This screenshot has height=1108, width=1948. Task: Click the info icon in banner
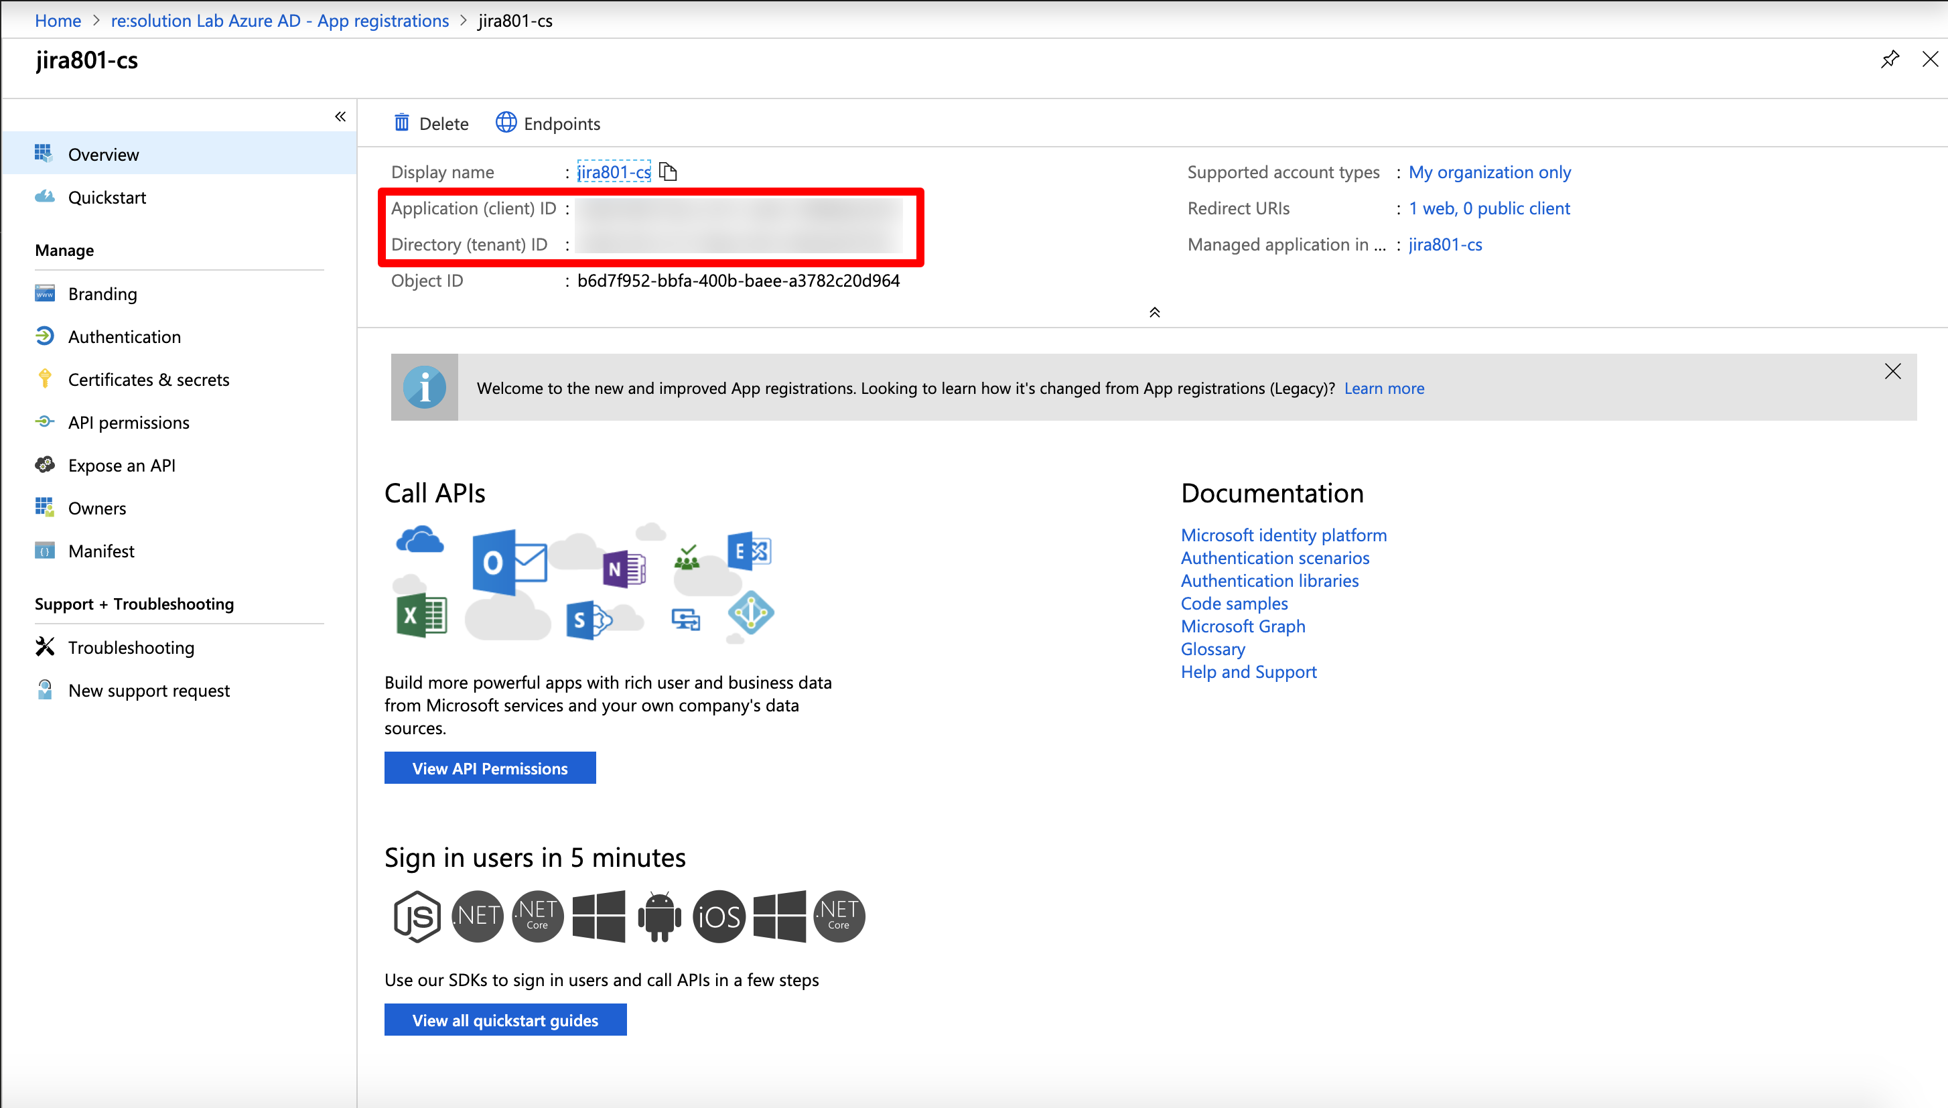[425, 387]
